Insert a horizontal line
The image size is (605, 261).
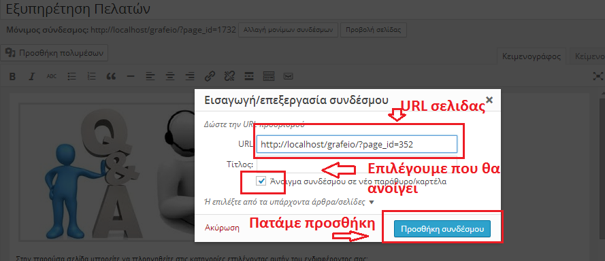pos(131,76)
